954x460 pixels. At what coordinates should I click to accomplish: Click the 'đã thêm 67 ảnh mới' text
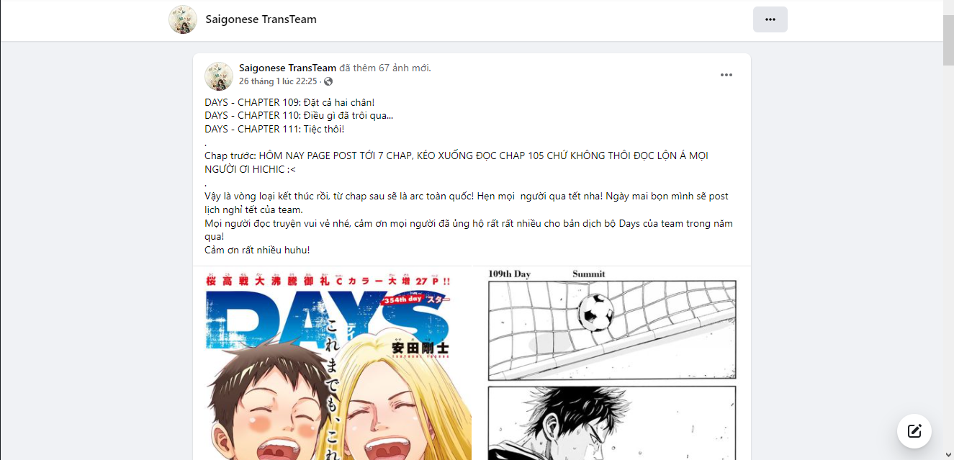[x=385, y=68]
